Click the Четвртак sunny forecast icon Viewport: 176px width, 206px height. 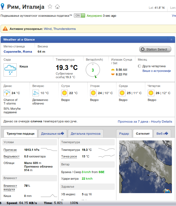(151, 93)
